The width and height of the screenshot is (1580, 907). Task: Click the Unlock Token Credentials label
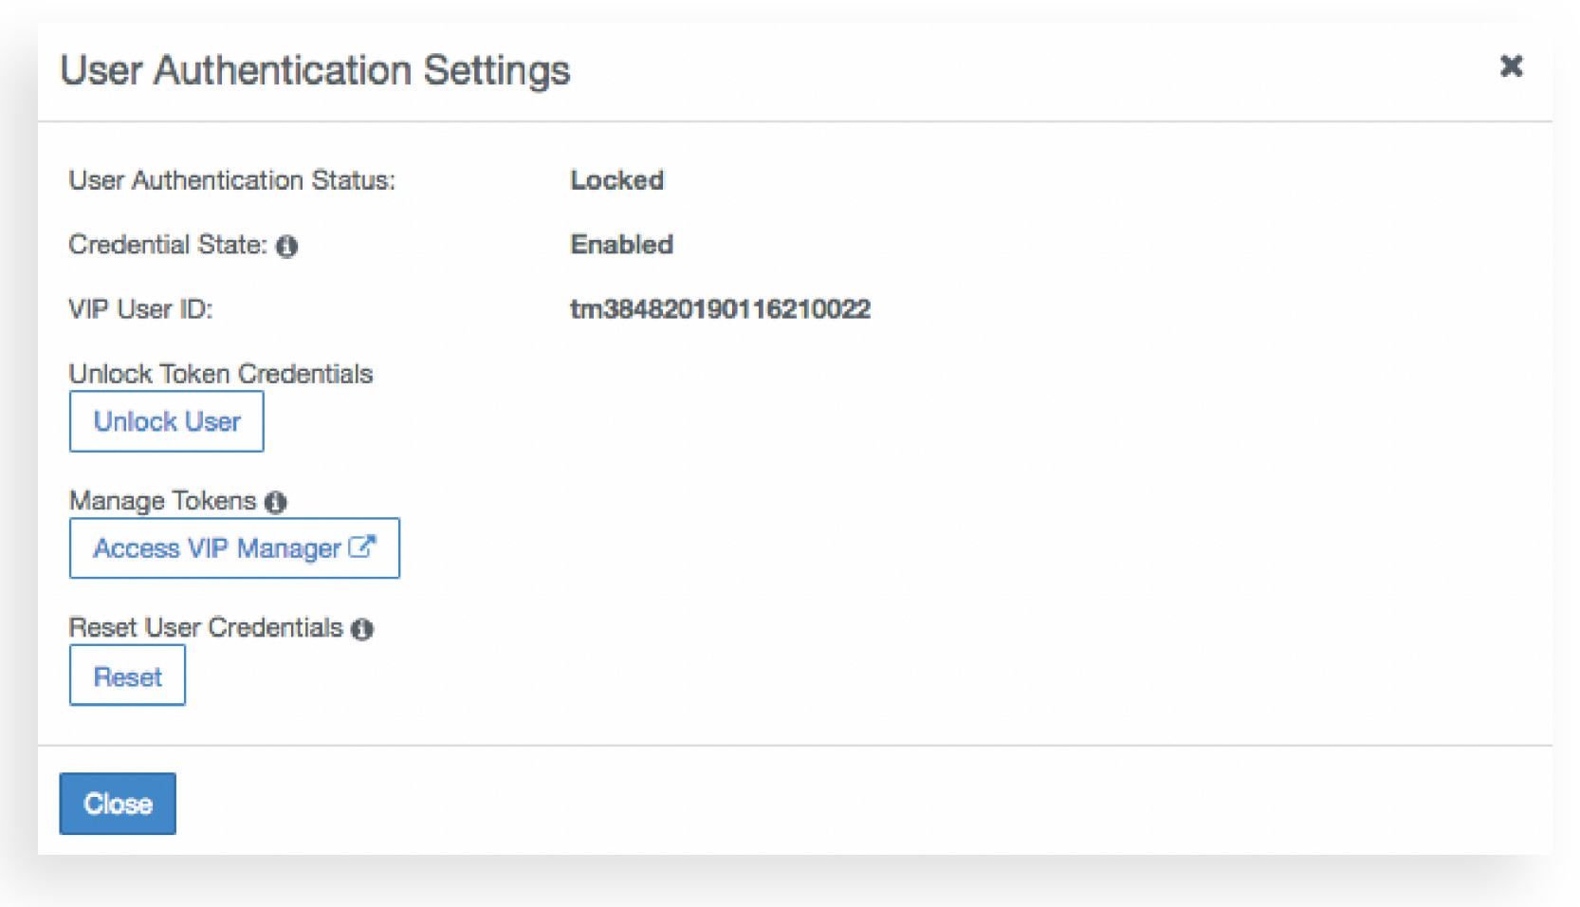(220, 374)
